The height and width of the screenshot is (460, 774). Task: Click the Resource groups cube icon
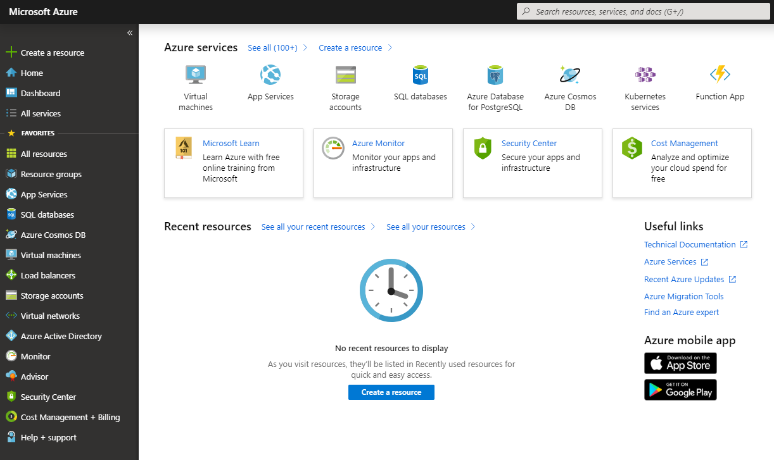tap(11, 174)
